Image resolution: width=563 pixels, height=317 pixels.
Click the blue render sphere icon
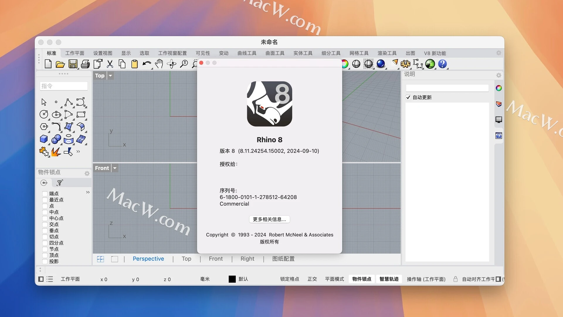pos(381,64)
